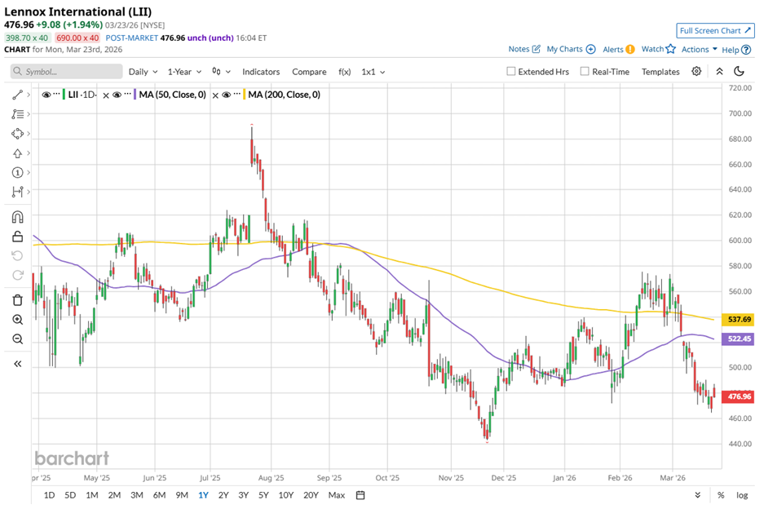The image size is (764, 509).
Task: Open the Indicators menu
Action: [x=261, y=72]
